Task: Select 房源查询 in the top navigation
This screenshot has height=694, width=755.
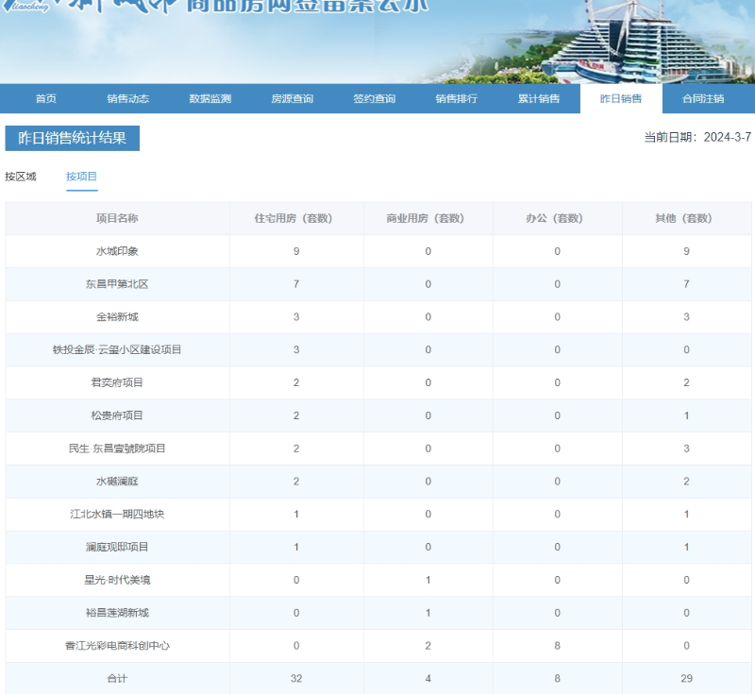Action: click(x=292, y=99)
